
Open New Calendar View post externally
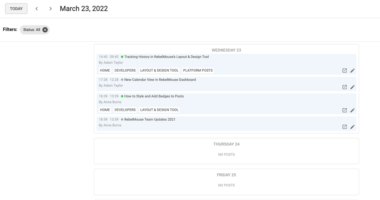tap(344, 87)
